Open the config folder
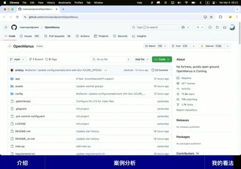Screen dimensions: 241x169 point(19,94)
